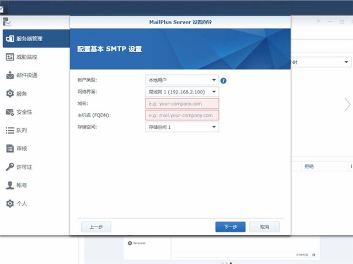
Task: Click info icon next to account type
Action: click(x=223, y=81)
